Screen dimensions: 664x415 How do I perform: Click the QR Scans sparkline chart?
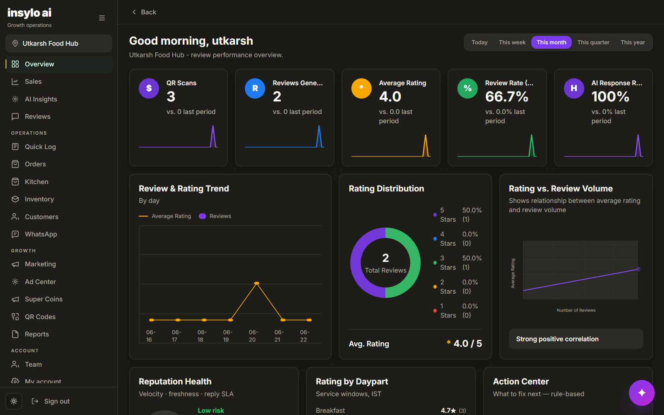click(178, 136)
